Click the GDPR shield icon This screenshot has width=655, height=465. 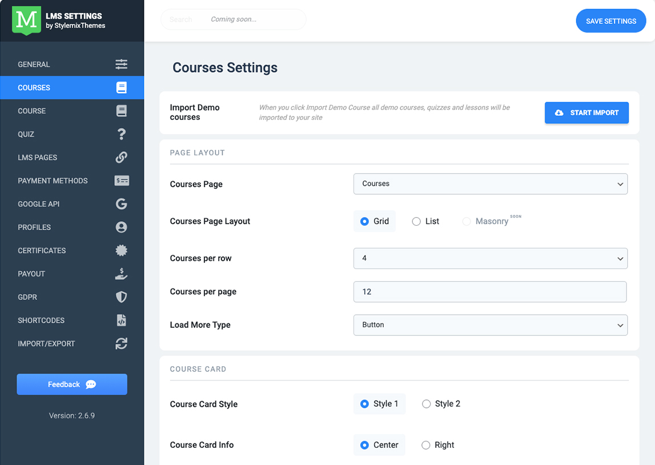[121, 297]
